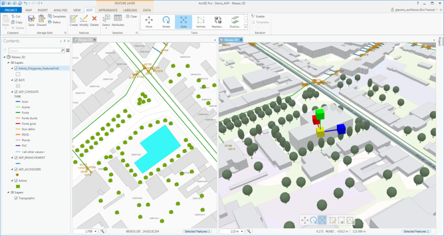Screen dimensions: 444x236
Task: Discard the pending edits
Action: click(x=42, y=19)
